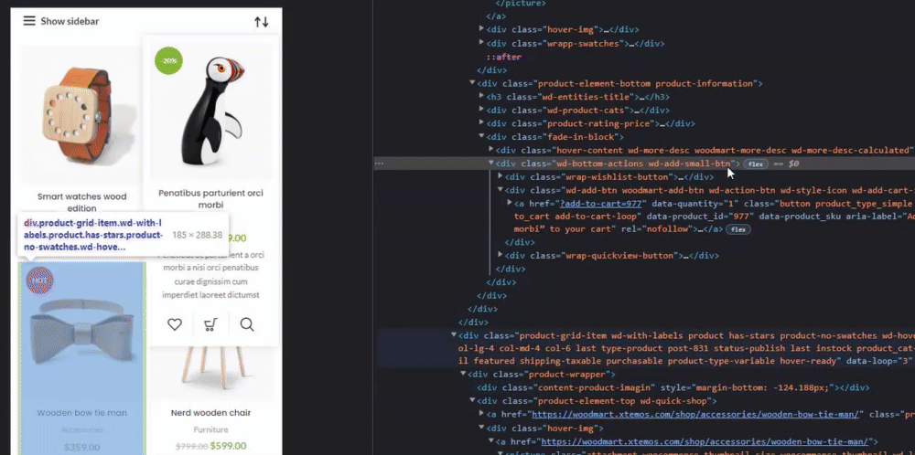
Task: Collapse the wd-bottom-actions div
Action: tap(490, 164)
